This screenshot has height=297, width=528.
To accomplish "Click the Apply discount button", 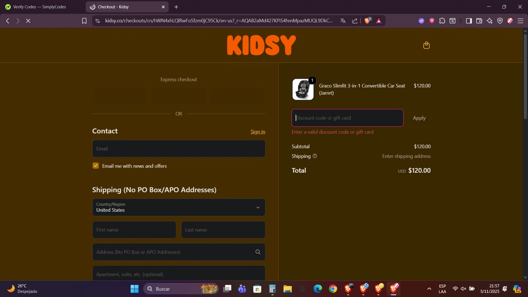I will click(419, 118).
